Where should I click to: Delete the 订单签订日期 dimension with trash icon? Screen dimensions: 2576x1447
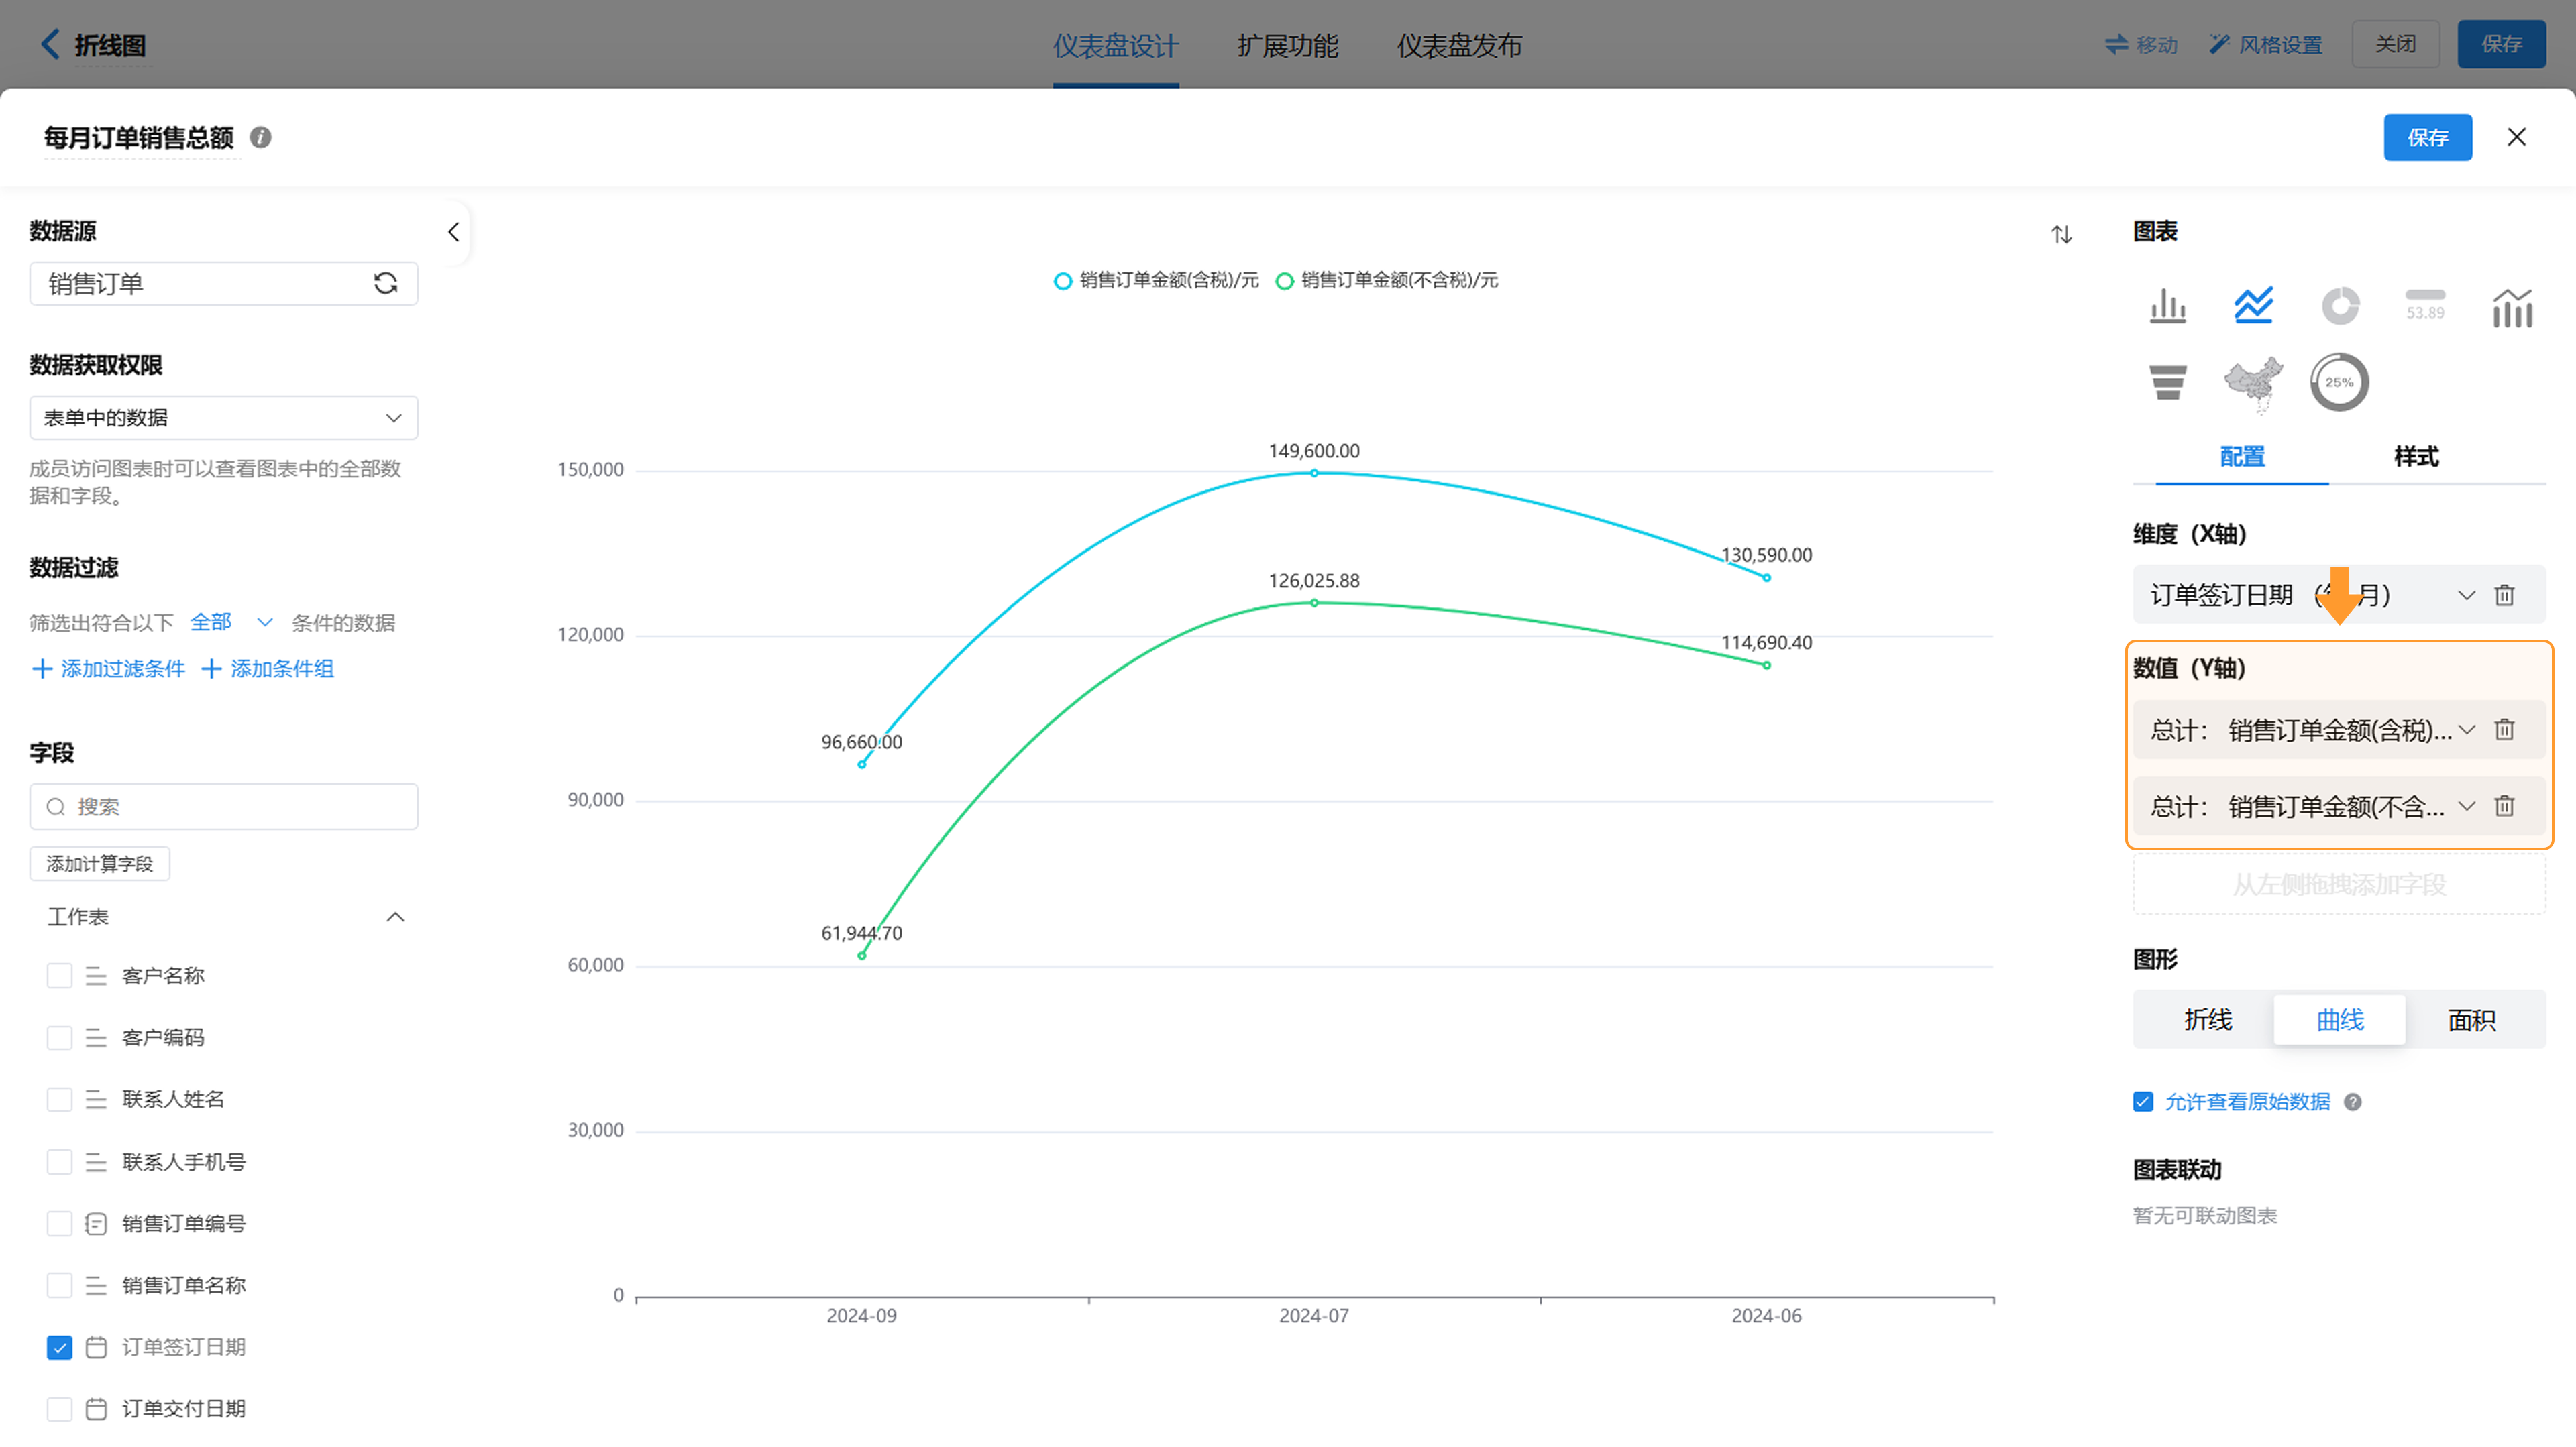pos(2504,595)
